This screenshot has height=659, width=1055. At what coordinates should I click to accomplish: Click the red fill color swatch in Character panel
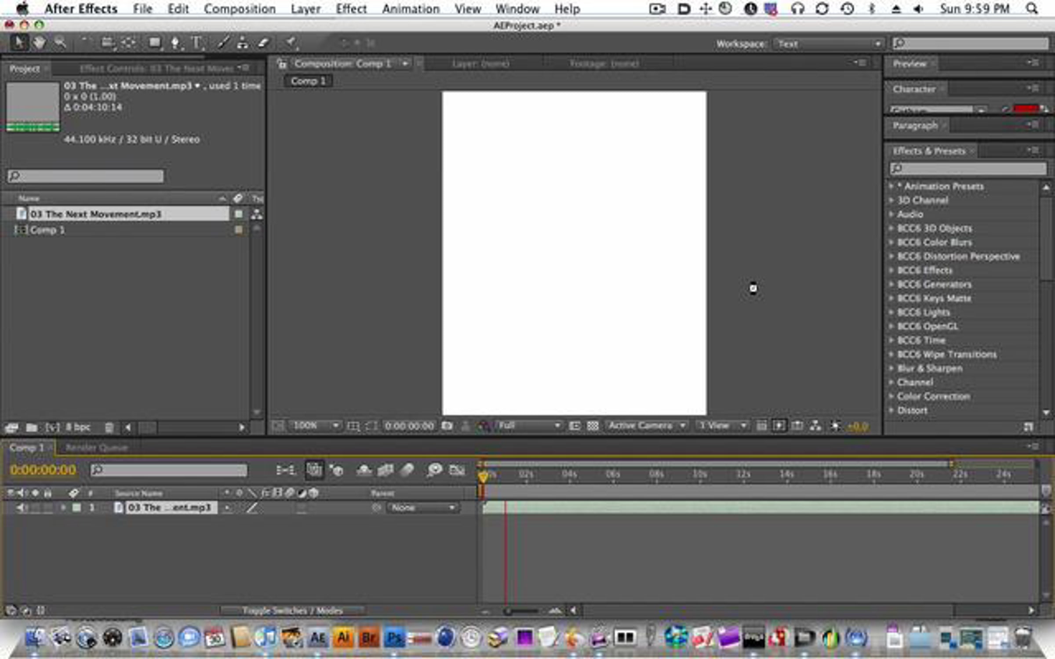click(1025, 109)
